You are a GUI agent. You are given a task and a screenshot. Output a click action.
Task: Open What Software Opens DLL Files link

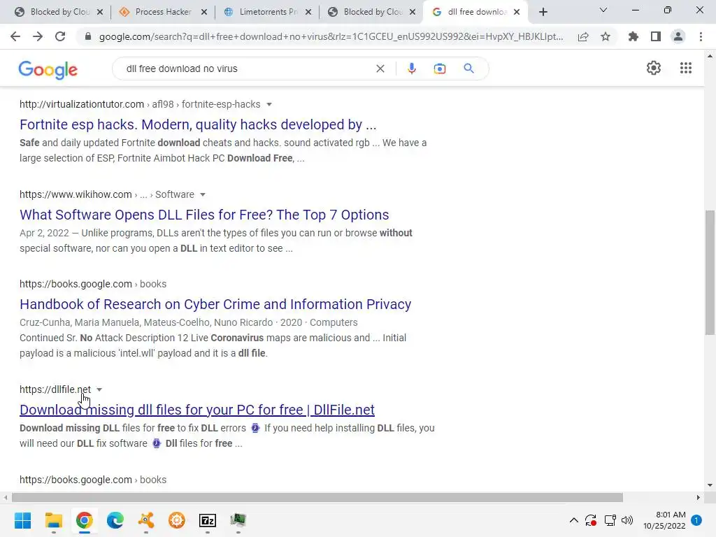click(204, 215)
